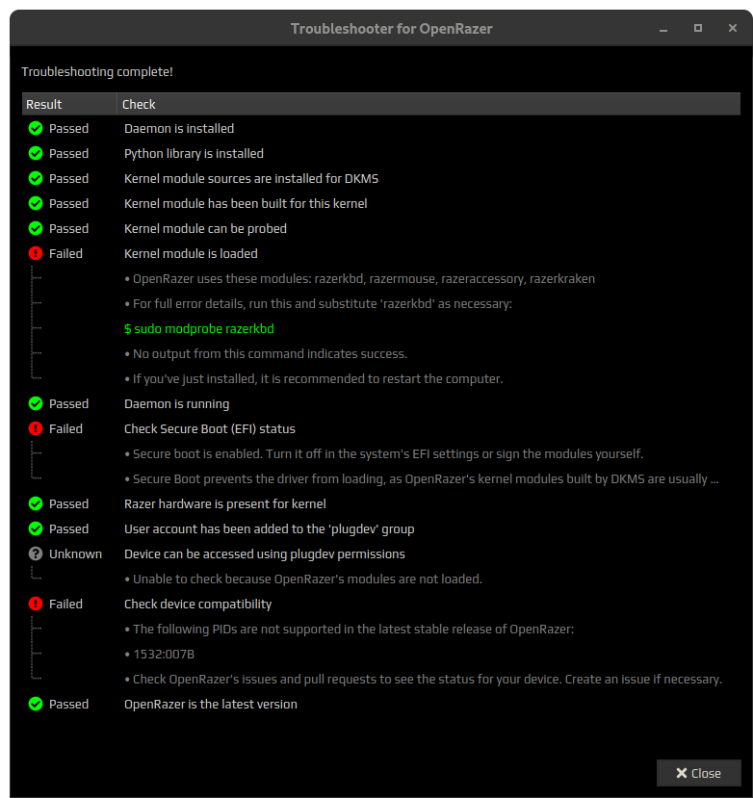
Task: Select 'Kernel module sources are installed for DKMS'
Action: (251, 179)
